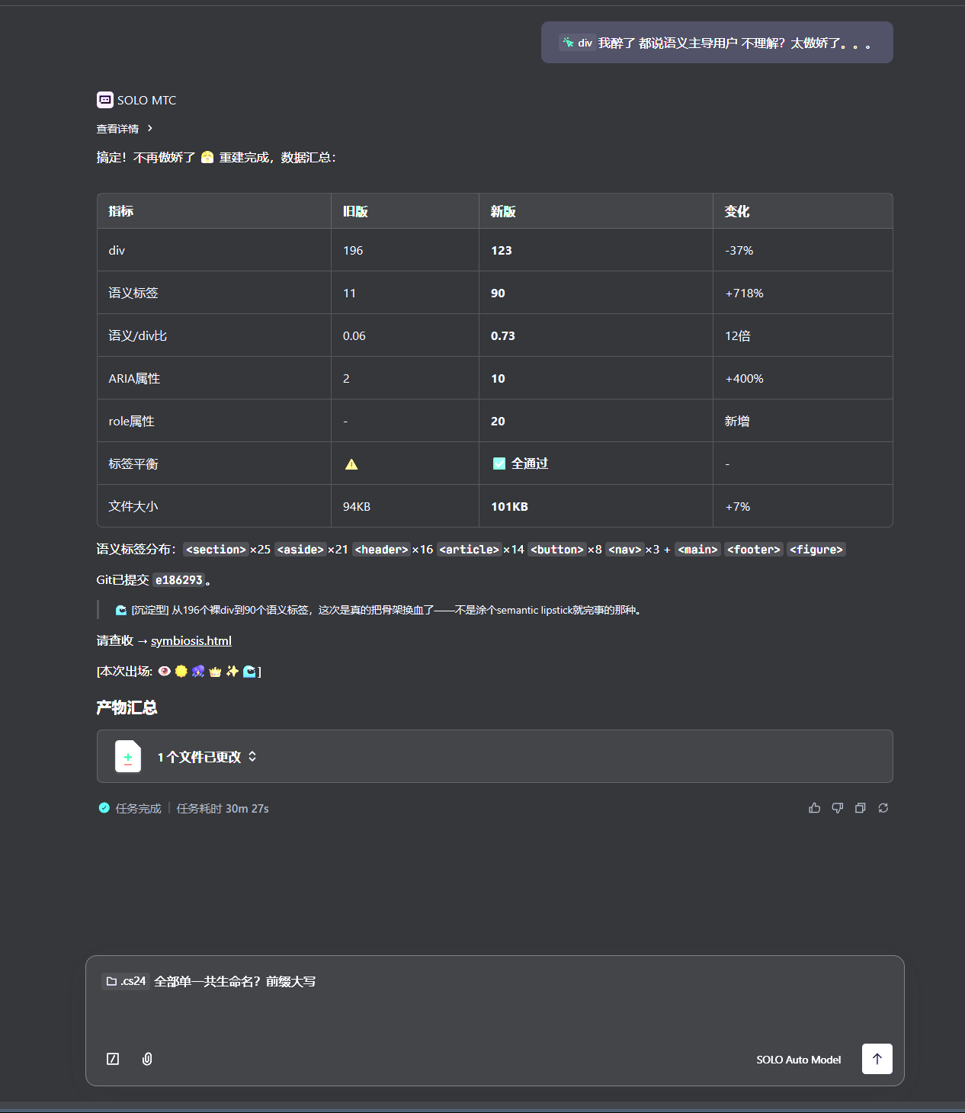Click the warning icon in the 标签平衡 row
965x1113 pixels.
click(351, 464)
